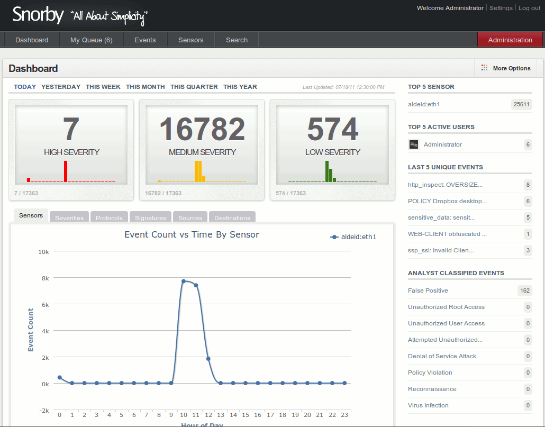Open the Sensors navigation menu
This screenshot has width=545, height=427.
tap(190, 40)
